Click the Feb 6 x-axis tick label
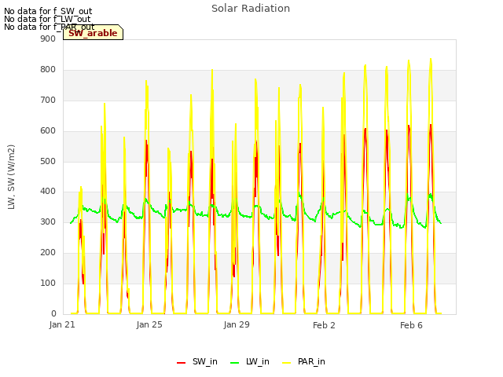Viewport: 503px width, 377px height. click(x=411, y=325)
